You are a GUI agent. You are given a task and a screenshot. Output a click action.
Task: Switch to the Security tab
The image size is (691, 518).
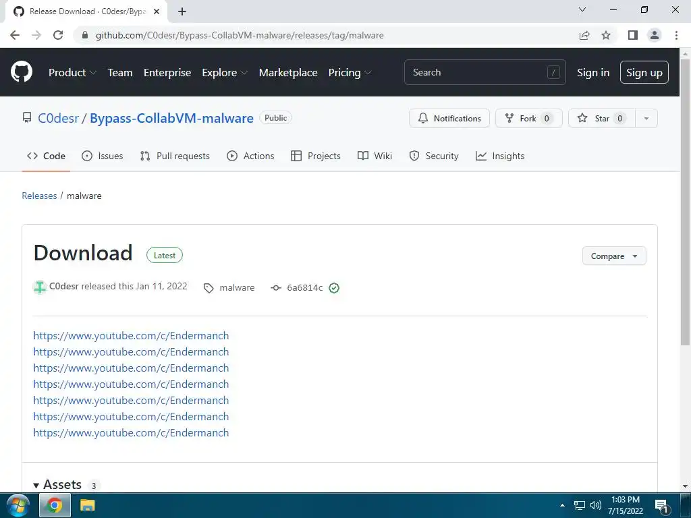pyautogui.click(x=434, y=156)
